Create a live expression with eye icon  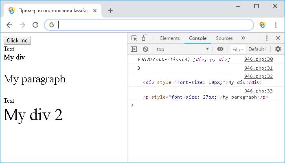[x=220, y=49]
